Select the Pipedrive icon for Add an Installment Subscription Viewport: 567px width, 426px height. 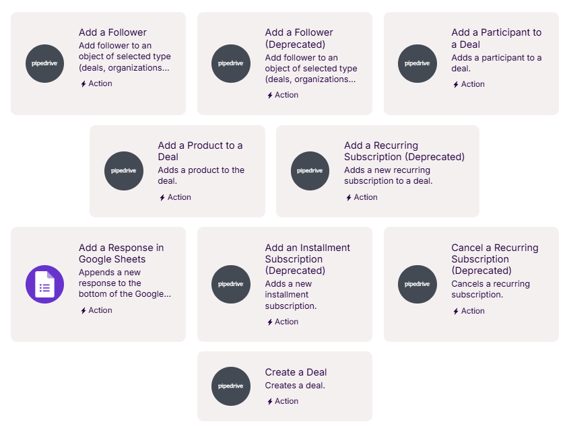(x=231, y=284)
